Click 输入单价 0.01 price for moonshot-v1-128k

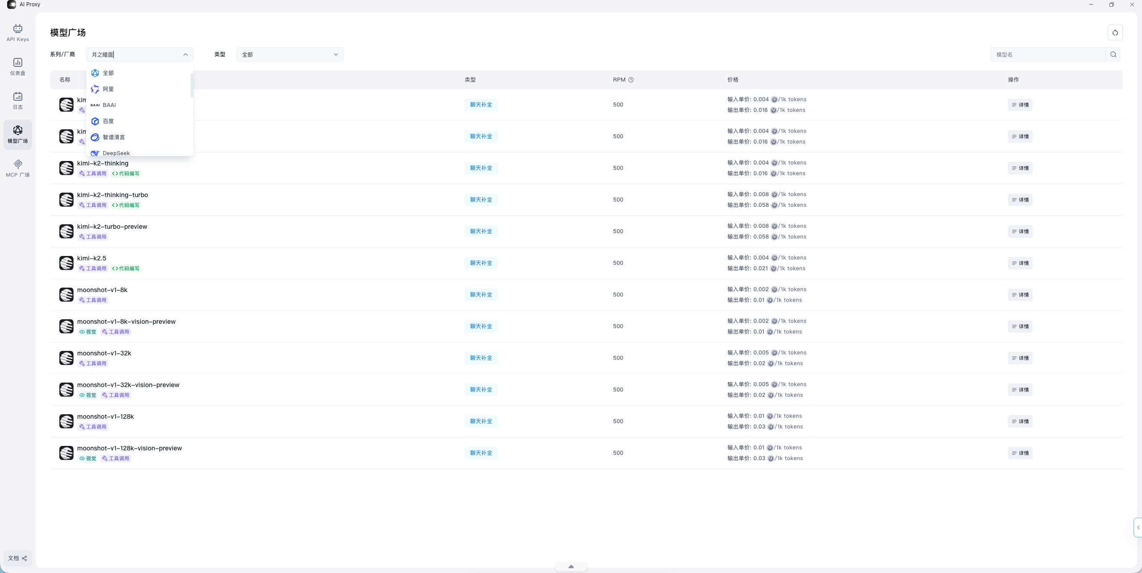click(x=764, y=416)
